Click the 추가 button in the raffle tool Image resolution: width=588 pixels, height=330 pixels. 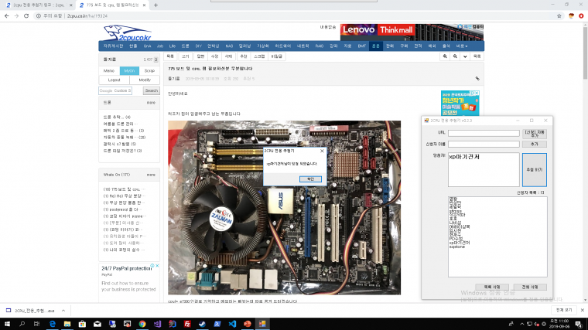click(x=535, y=145)
